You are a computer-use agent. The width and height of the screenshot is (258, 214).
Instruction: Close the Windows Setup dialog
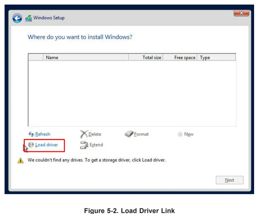point(241,13)
